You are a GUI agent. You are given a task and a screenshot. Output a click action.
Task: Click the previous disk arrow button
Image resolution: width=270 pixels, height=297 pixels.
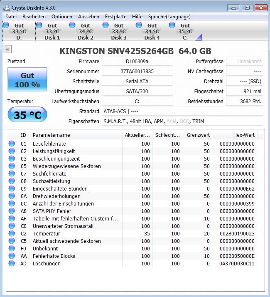tap(7, 49)
